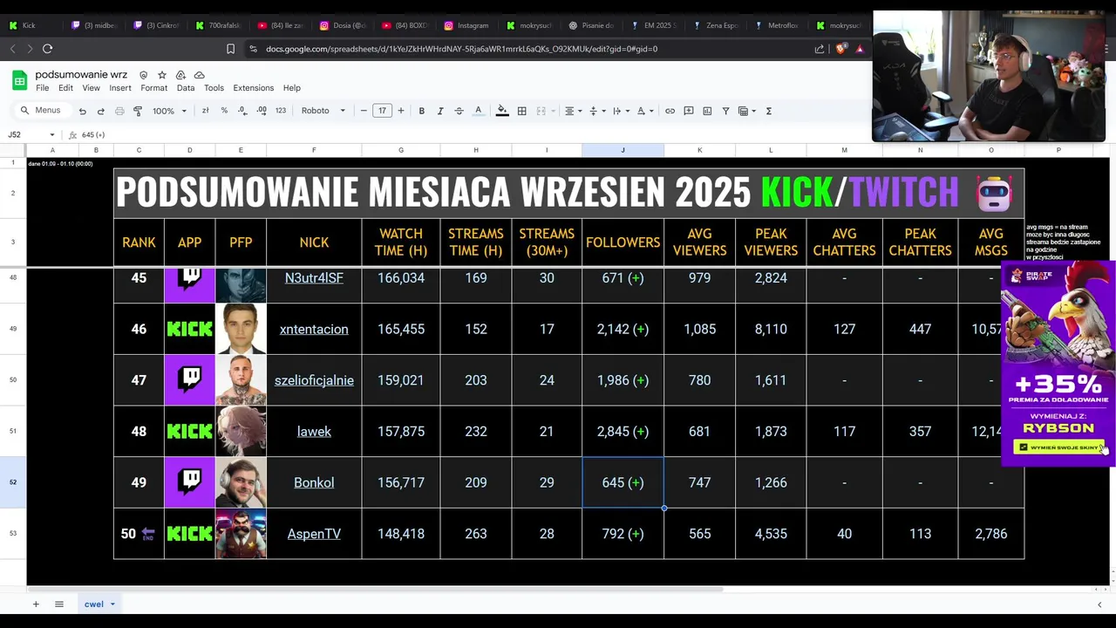Click the Functions sigma icon
Screen dimensions: 1116x628
(x=768, y=111)
